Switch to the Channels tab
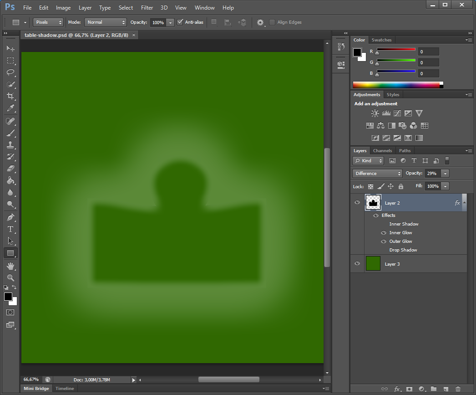This screenshot has height=395, width=476. pos(382,151)
